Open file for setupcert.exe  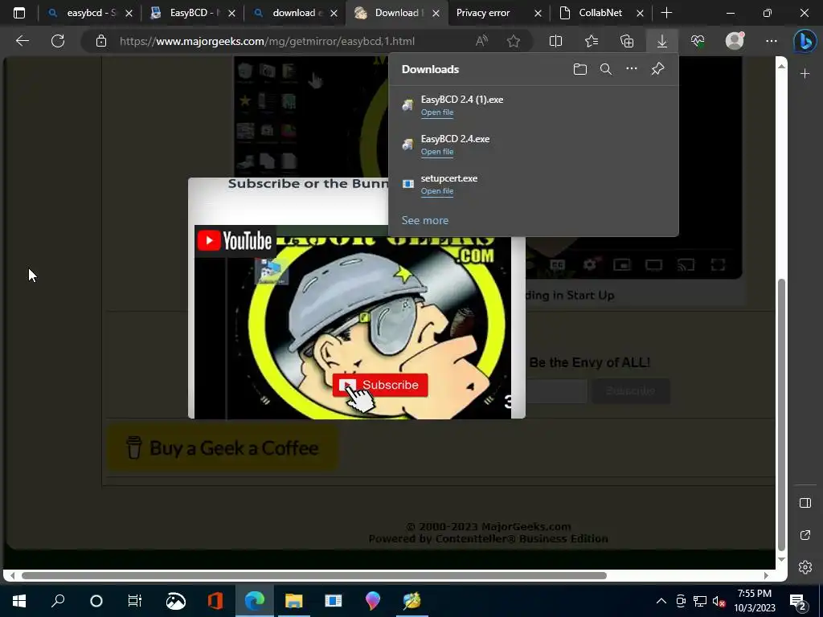pyautogui.click(x=436, y=191)
